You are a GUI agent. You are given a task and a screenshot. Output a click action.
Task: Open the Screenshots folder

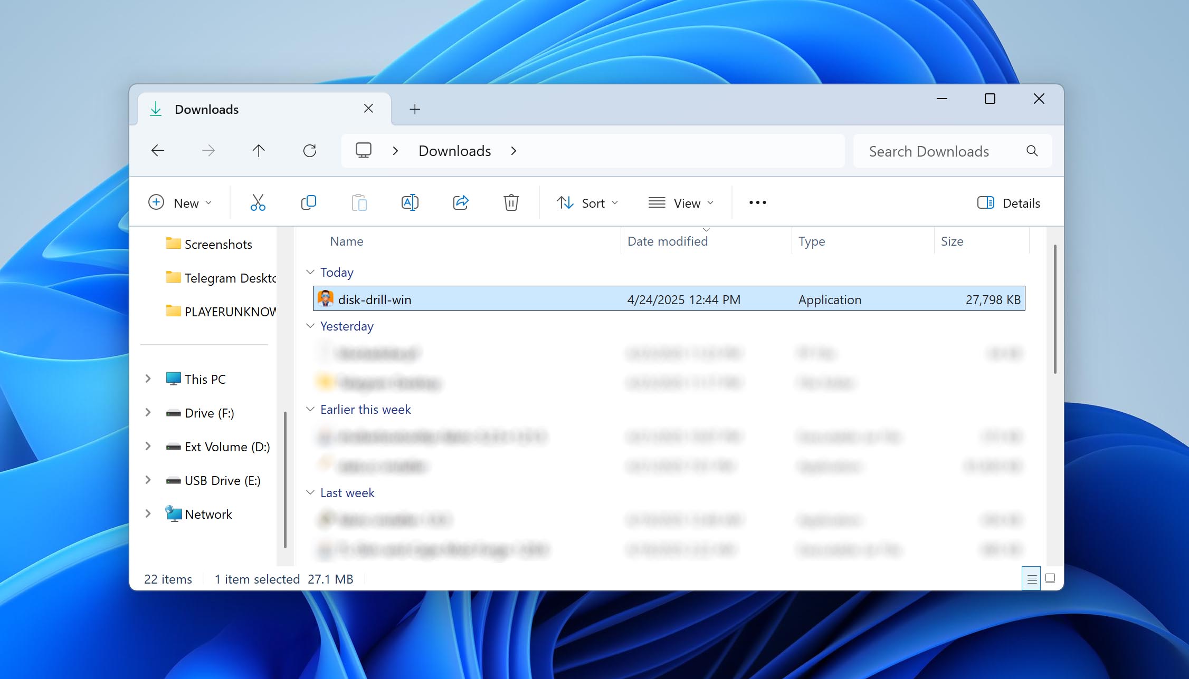[x=209, y=244]
